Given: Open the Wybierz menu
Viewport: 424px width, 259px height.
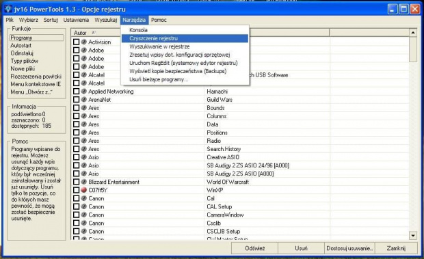Looking at the screenshot, I should click(29, 20).
